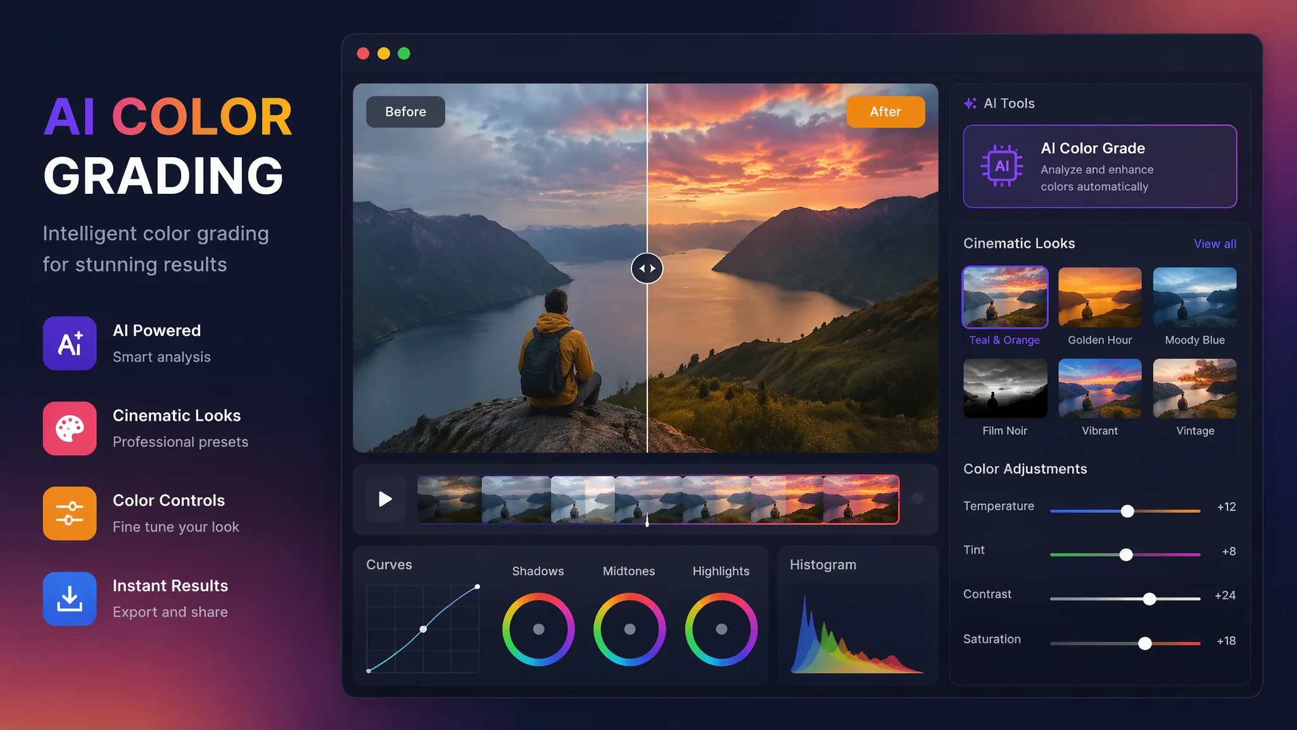This screenshot has width=1297, height=730.
Task: Click the round dot right of timeline
Action: tap(917, 499)
